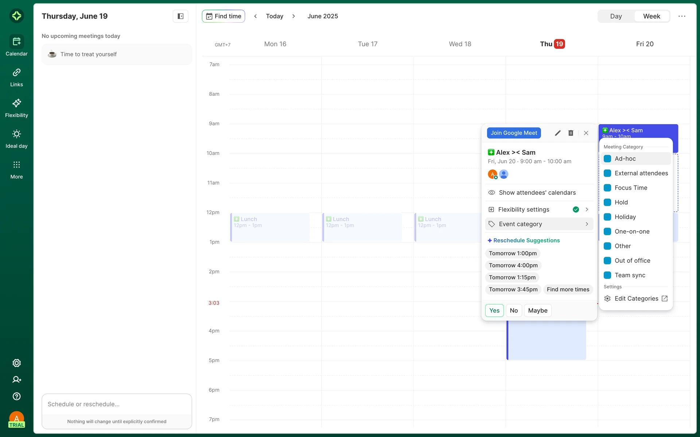Expand Flexibility settings chevron
Image resolution: width=700 pixels, height=437 pixels.
pos(587,209)
